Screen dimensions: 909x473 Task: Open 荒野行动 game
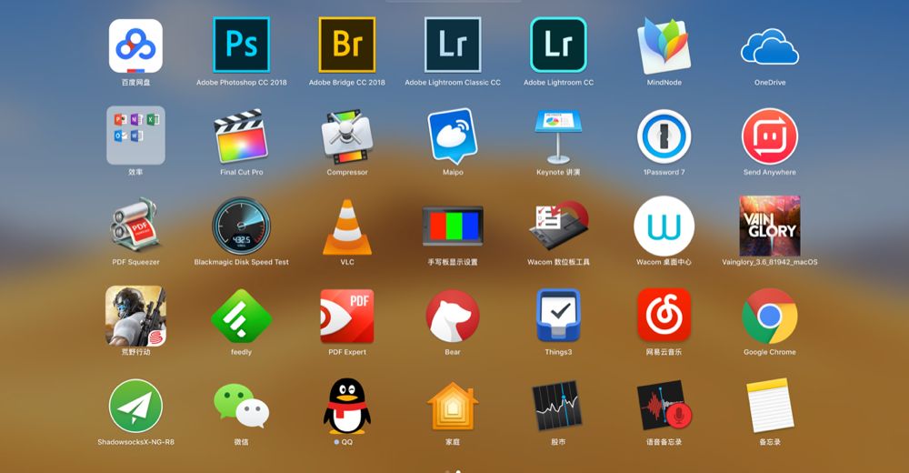[135, 317]
